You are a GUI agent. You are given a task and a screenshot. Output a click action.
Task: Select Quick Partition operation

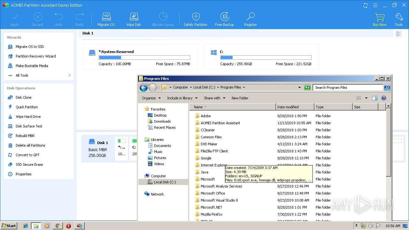27,107
